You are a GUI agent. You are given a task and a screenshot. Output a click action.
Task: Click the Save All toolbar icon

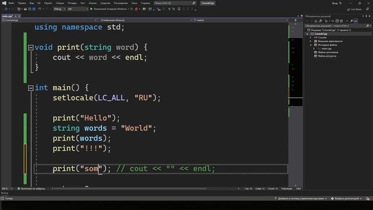click(x=34, y=9)
